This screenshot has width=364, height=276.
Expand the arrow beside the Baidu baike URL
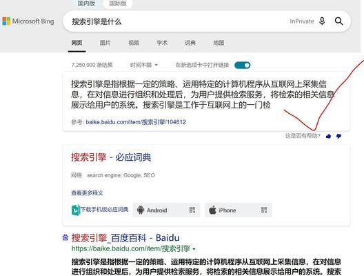coord(194,249)
